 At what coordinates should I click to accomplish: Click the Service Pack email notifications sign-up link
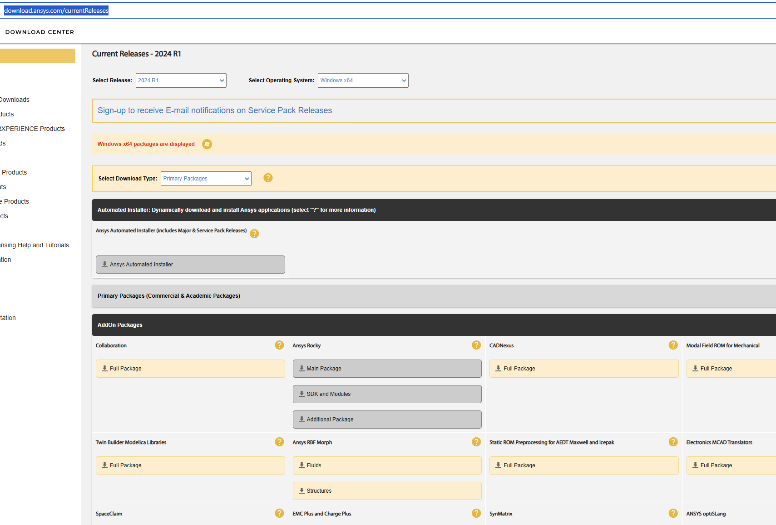click(215, 110)
